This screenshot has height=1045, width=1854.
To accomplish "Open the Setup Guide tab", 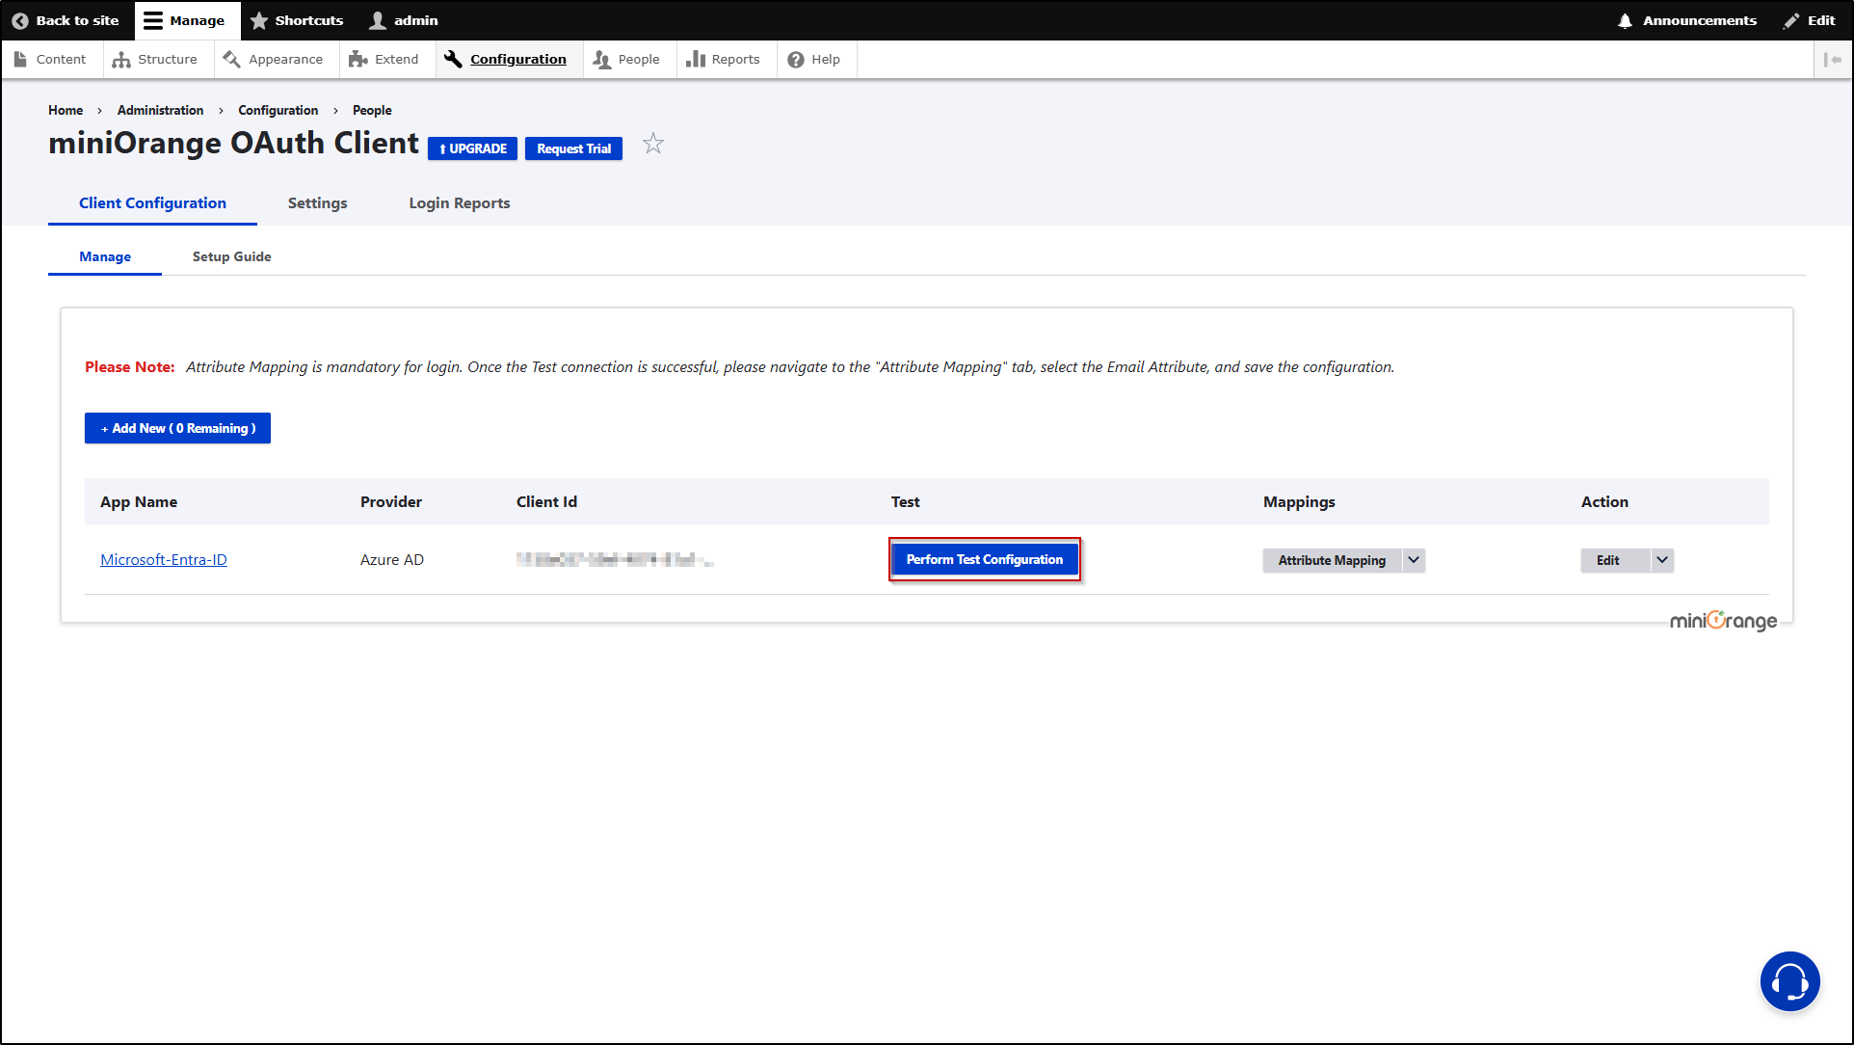I will click(x=230, y=255).
